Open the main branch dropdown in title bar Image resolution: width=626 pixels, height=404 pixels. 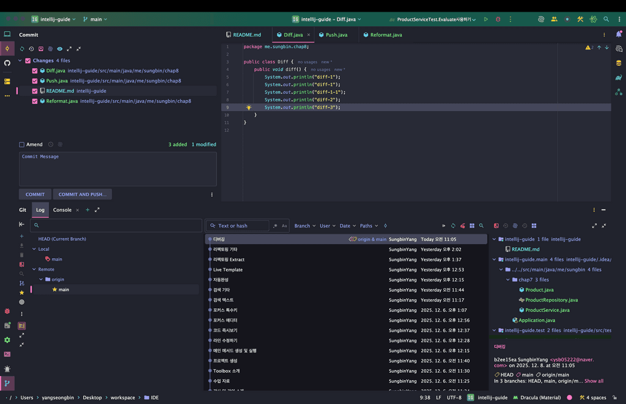pyautogui.click(x=95, y=20)
